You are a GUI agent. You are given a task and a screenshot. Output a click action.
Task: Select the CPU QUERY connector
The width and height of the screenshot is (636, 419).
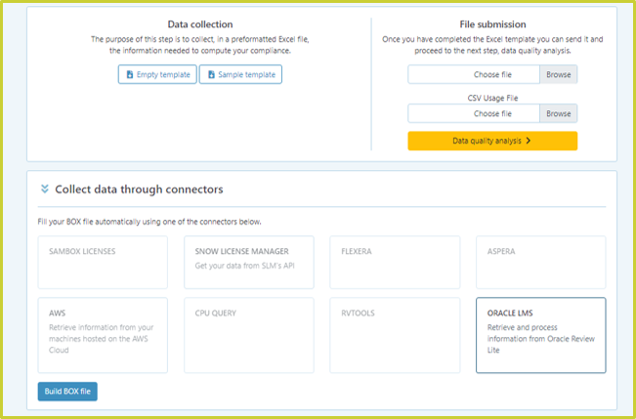[249, 335]
